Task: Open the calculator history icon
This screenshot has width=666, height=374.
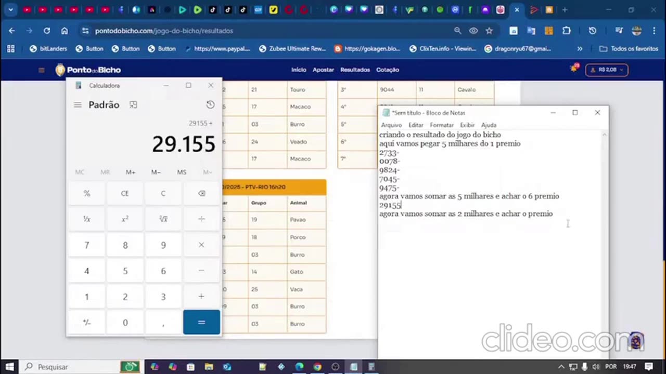Action: coord(210,105)
